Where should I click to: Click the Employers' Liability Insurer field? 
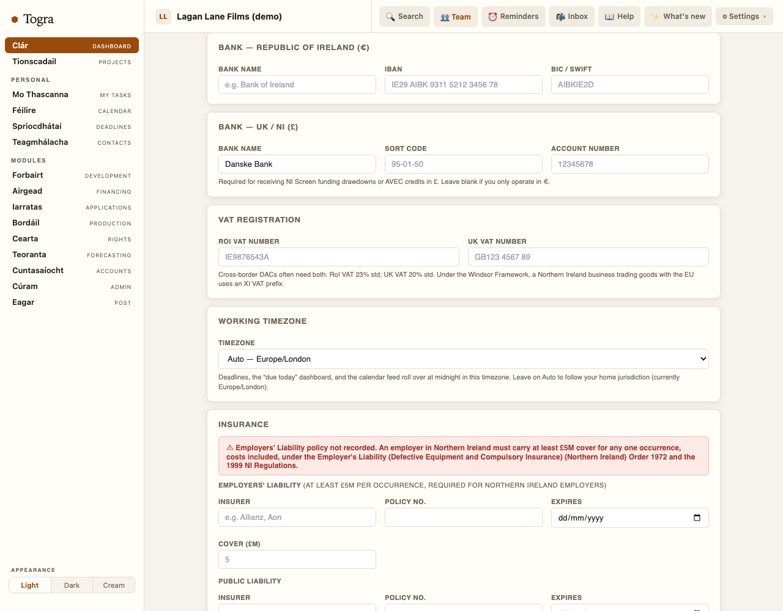click(297, 518)
